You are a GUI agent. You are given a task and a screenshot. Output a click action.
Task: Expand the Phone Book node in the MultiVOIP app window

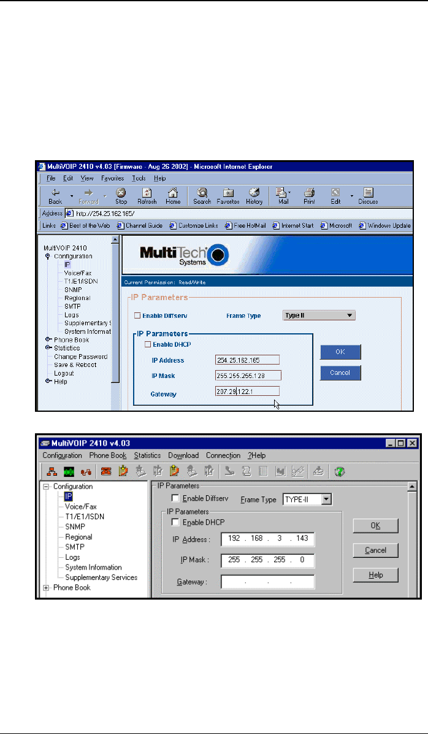point(46,587)
